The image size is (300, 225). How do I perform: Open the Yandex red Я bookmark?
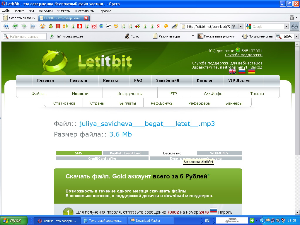click(x=158, y=26)
